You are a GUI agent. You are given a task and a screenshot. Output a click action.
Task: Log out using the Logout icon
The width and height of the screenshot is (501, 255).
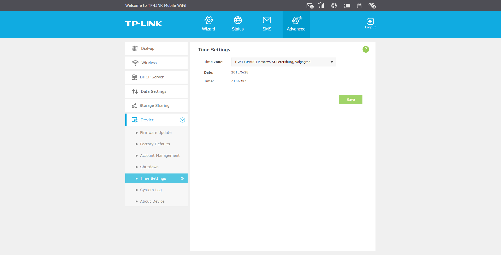coord(370,23)
